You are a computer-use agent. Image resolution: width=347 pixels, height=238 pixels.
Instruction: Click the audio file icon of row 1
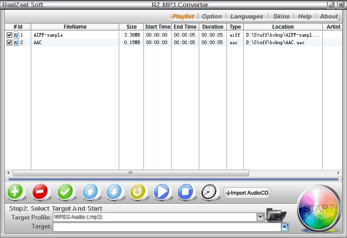tap(16, 35)
